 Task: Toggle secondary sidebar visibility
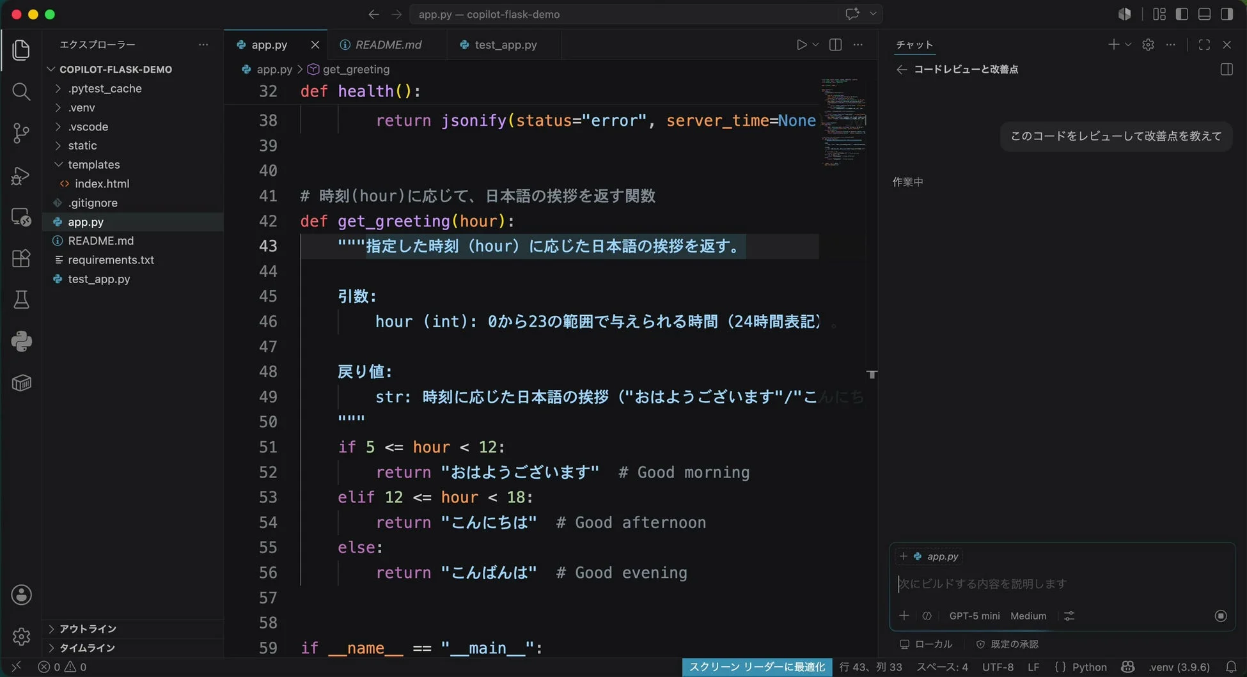(x=1227, y=14)
